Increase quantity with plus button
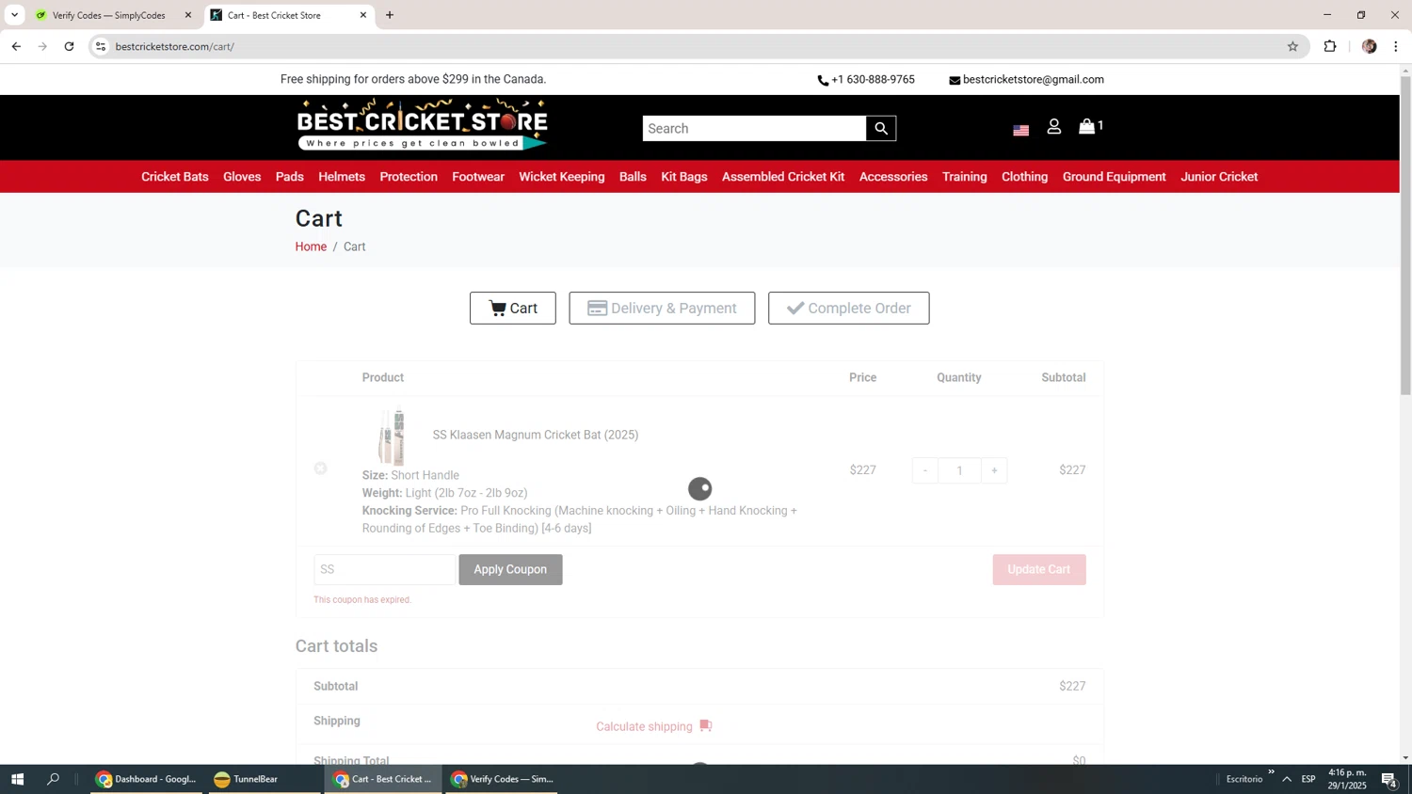This screenshot has width=1412, height=794. (x=994, y=470)
